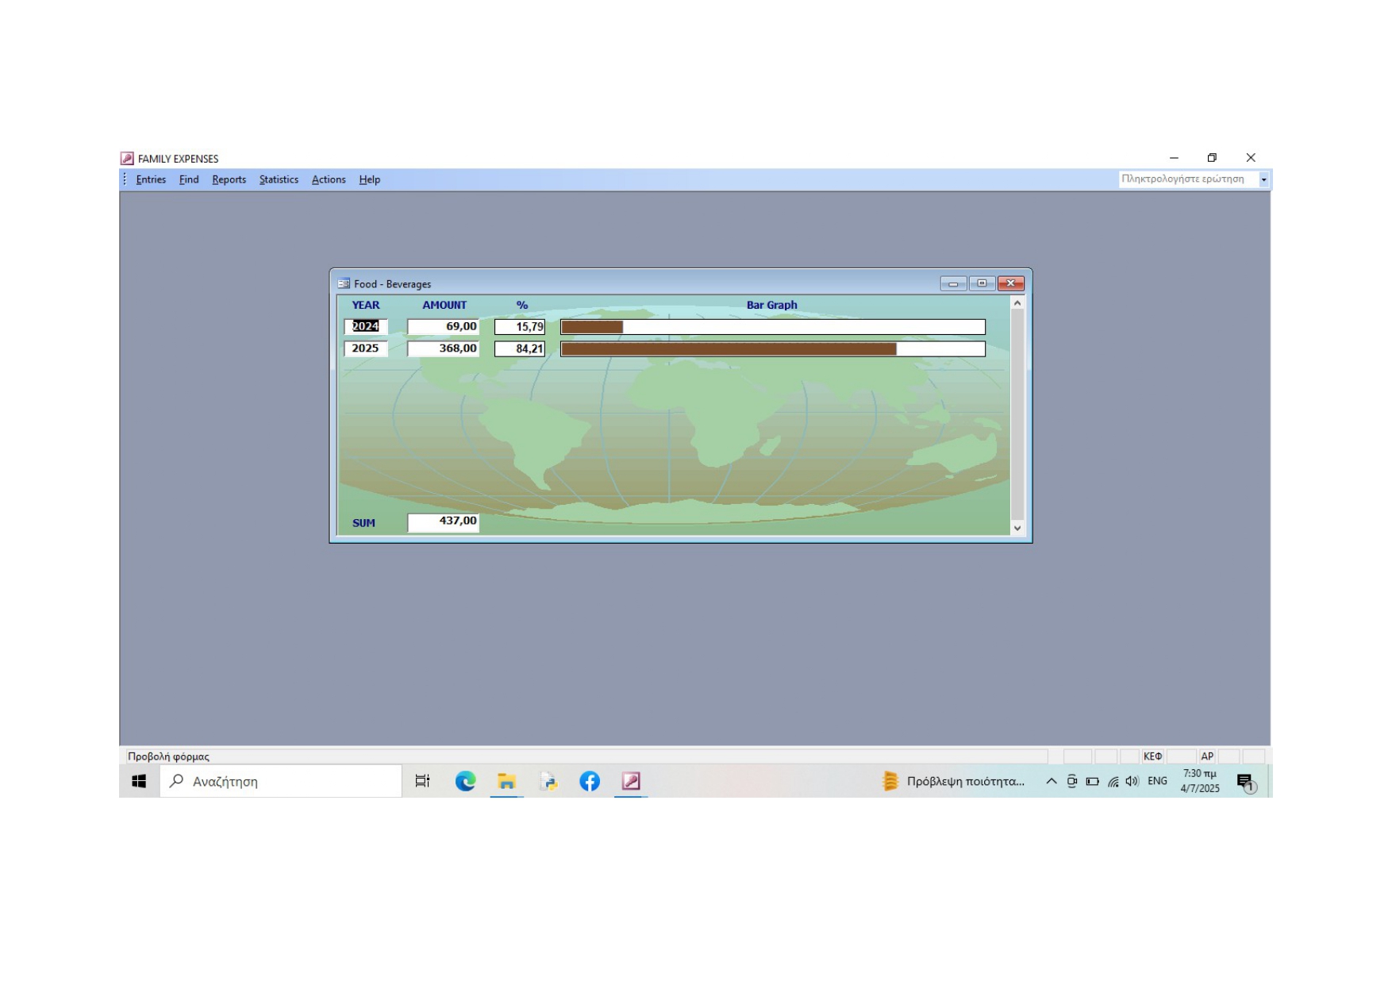Viewport: 1392px width, 985px height.
Task: Open Microsoft Edge from the taskbar
Action: click(465, 781)
